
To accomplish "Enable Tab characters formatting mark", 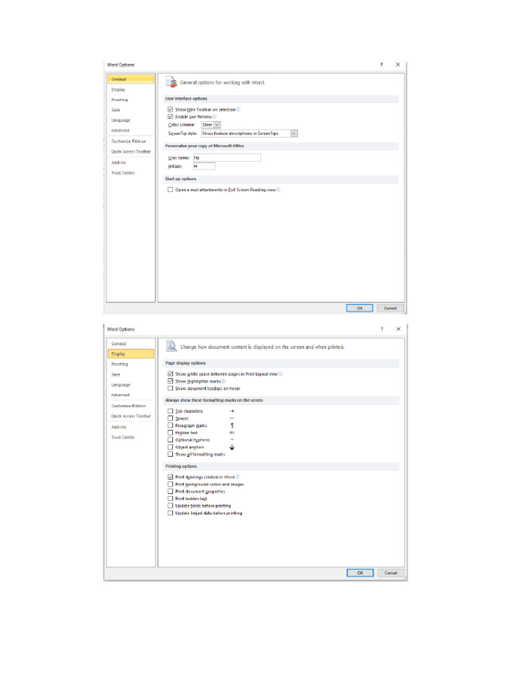I will click(170, 411).
